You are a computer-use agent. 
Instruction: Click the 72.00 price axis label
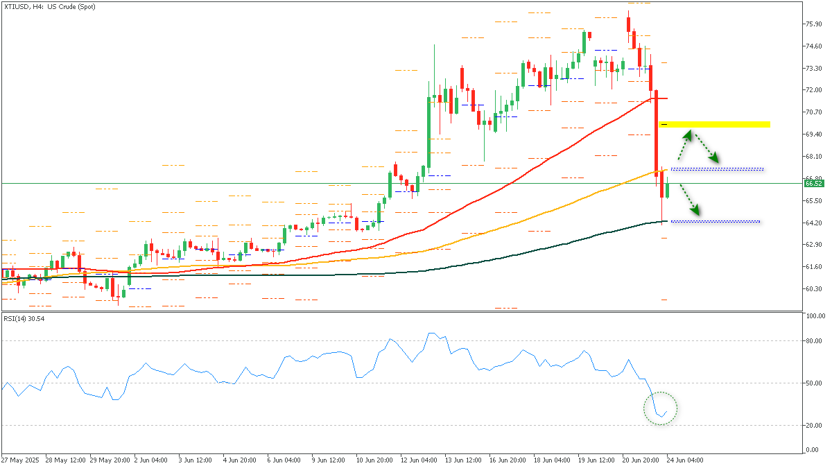(813, 90)
